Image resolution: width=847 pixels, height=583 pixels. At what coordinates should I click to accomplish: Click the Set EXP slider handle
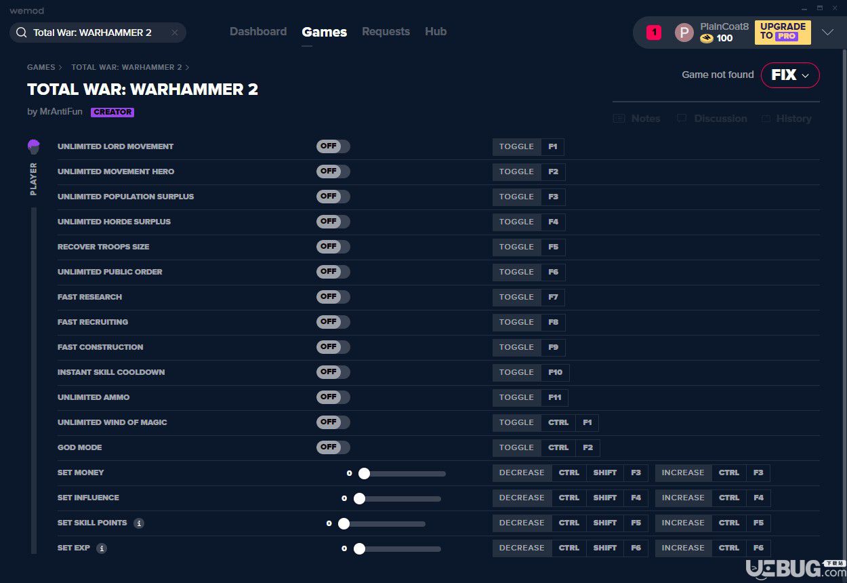pyautogui.click(x=359, y=549)
